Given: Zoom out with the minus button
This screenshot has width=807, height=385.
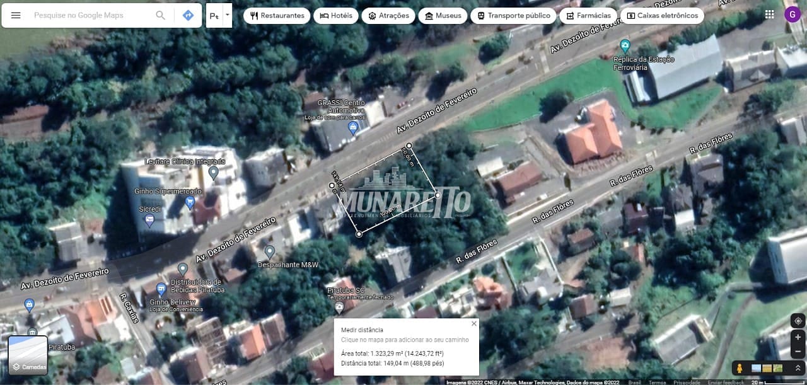Looking at the screenshot, I should coord(798,352).
